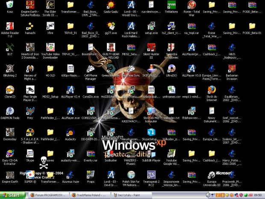
Task: Open Skrót do Internet Firefox icon
Action: point(212,90)
